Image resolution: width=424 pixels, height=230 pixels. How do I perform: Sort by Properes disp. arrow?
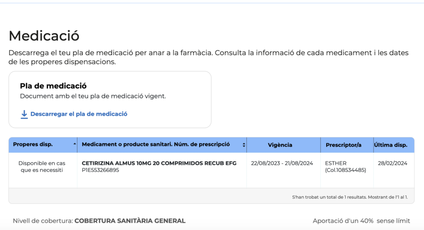point(75,144)
